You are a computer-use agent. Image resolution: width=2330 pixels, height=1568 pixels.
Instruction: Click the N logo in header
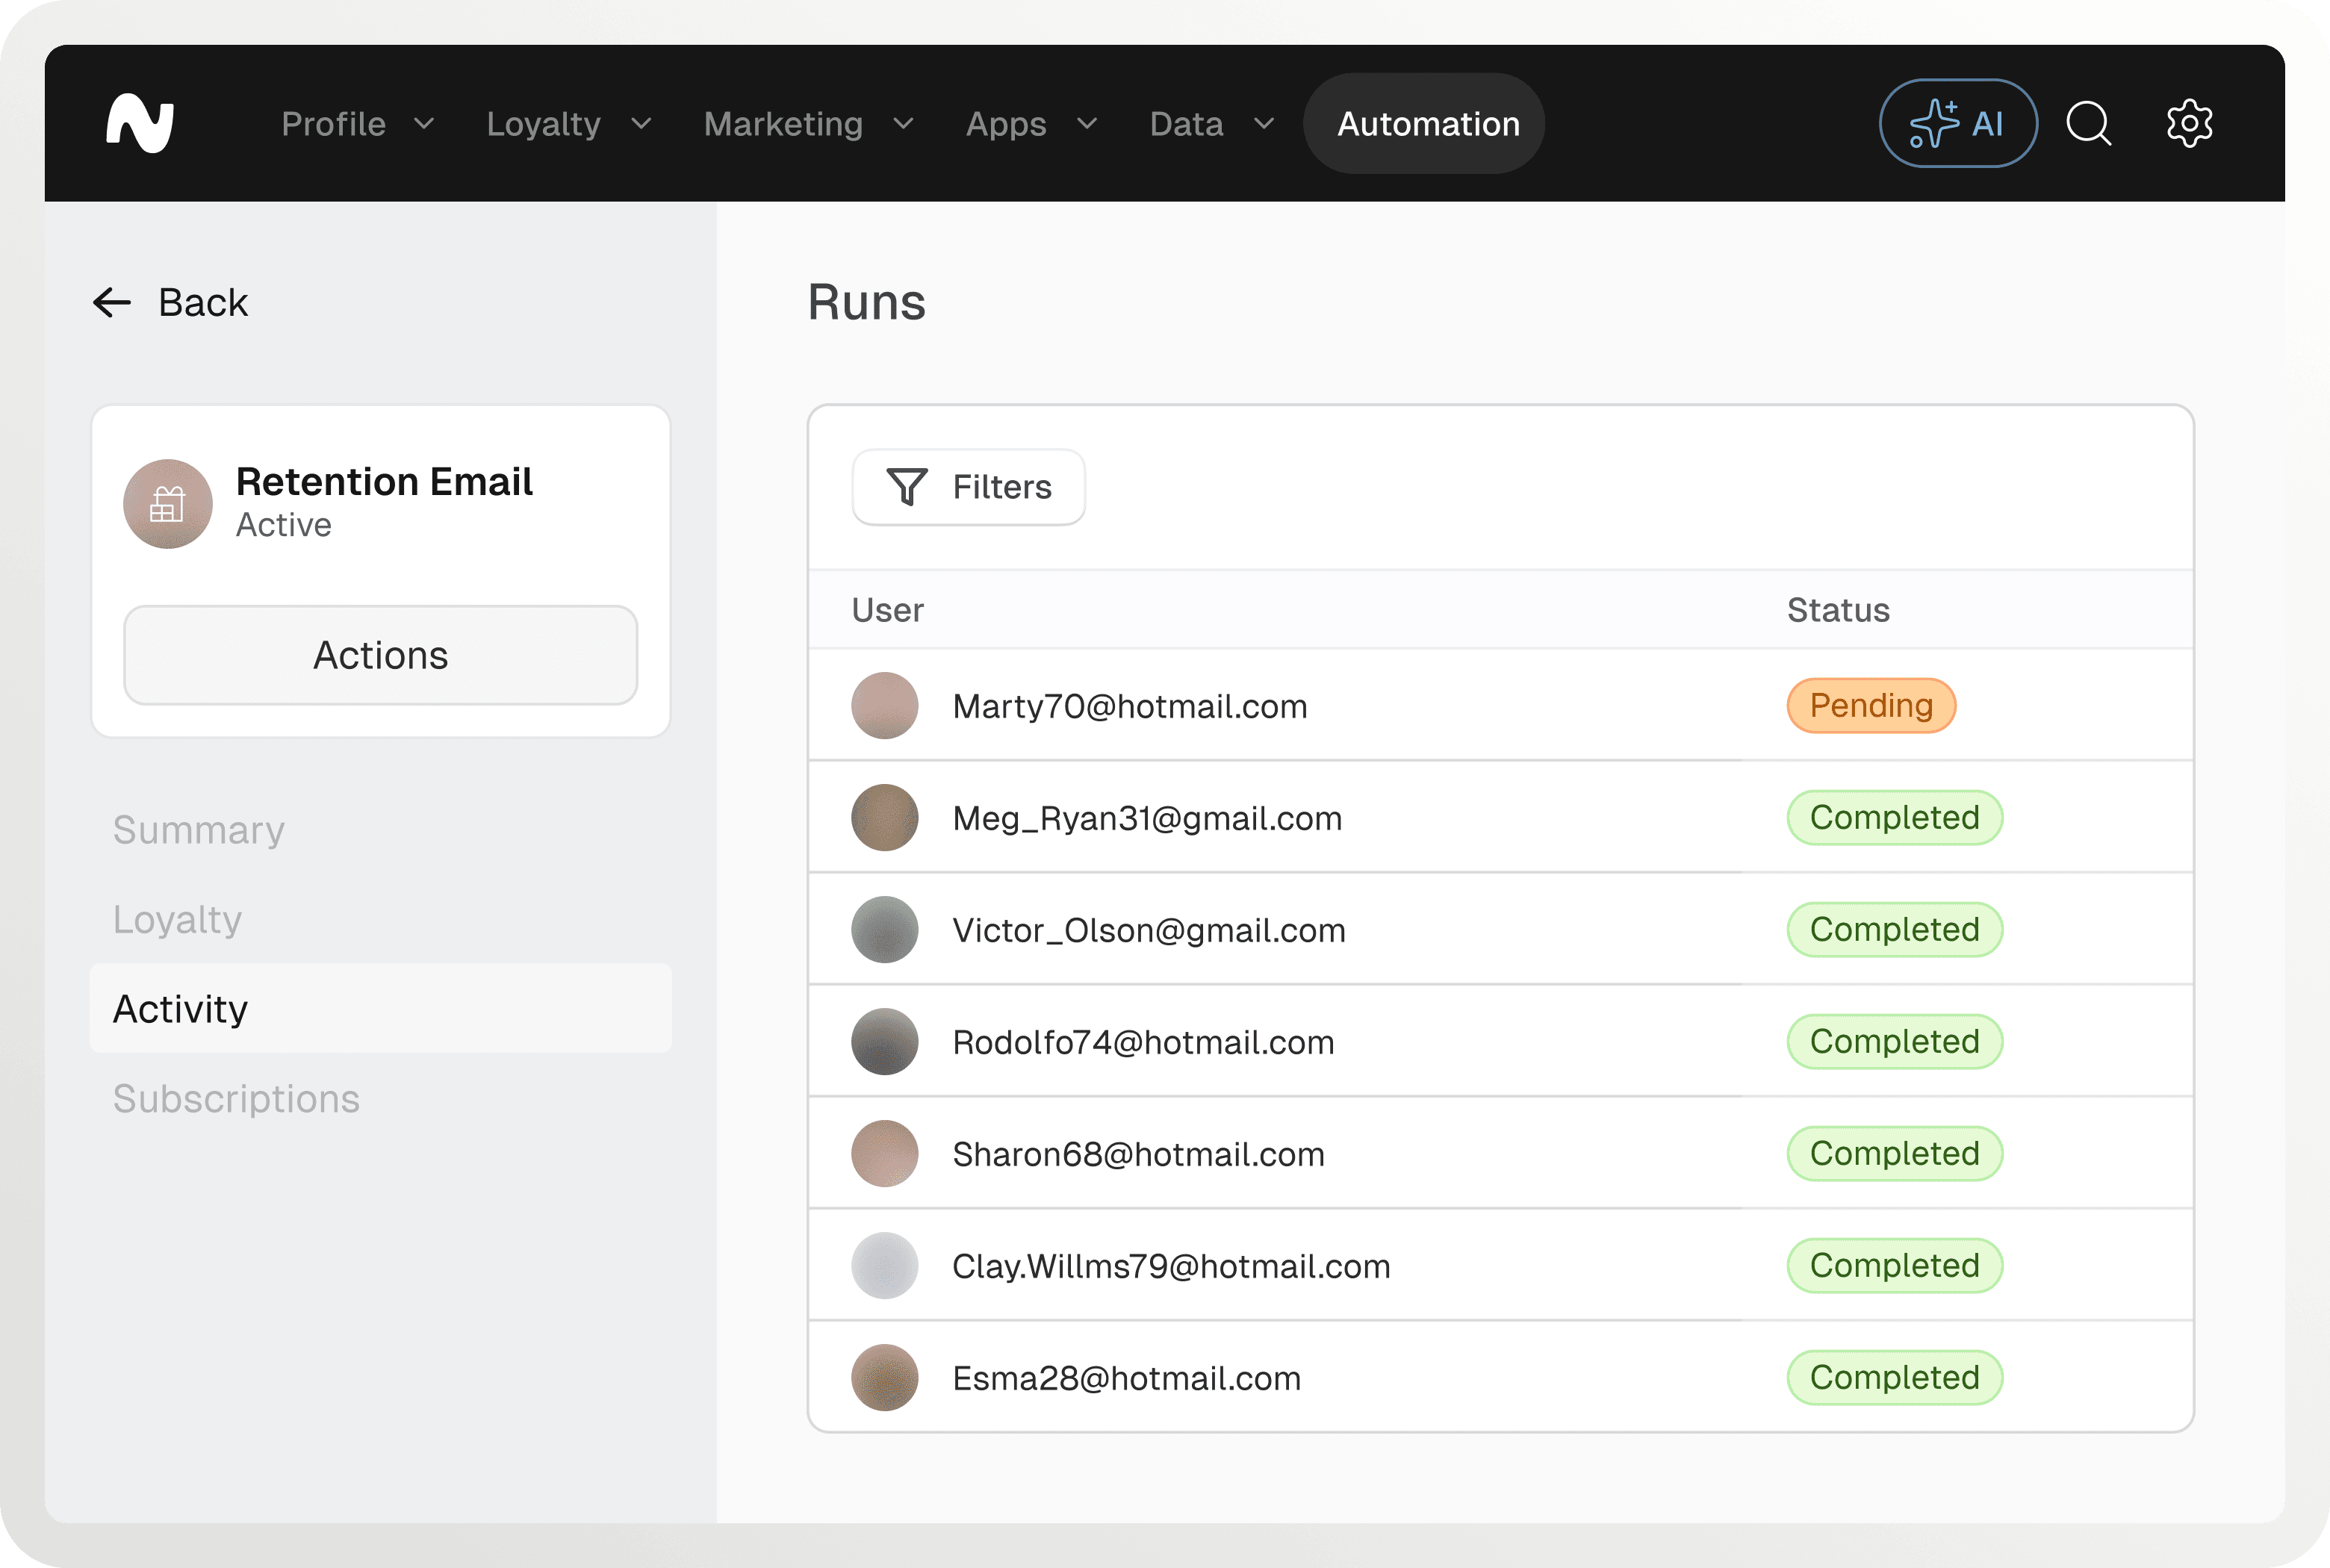tap(140, 124)
